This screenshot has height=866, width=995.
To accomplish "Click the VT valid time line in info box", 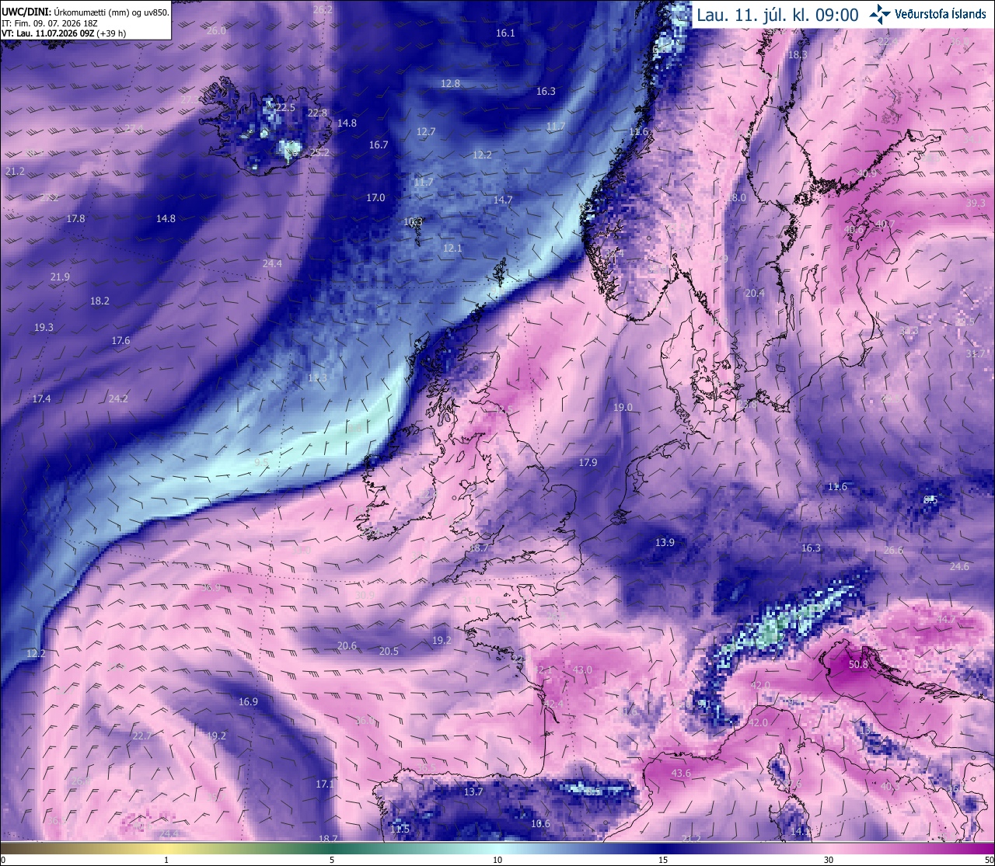I will (64, 33).
